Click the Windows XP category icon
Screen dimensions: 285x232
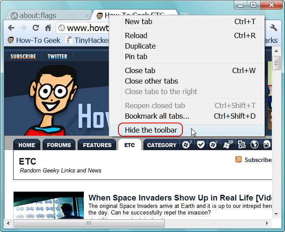[x=228, y=144]
